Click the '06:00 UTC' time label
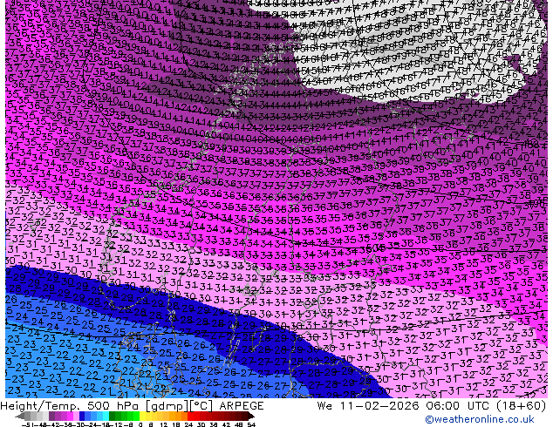The width and height of the screenshot is (553, 427). point(459,406)
